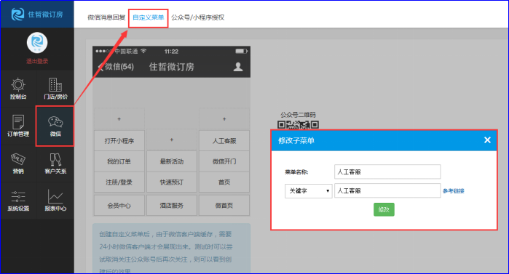509x274 pixels.
Task: Click the 公众号二维码 QR code image
Action: coord(298,125)
